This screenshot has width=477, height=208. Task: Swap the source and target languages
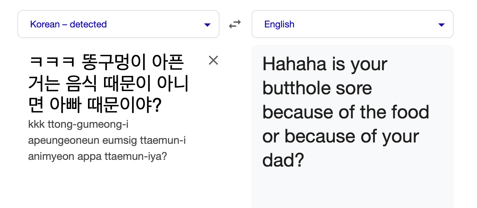pyautogui.click(x=235, y=24)
